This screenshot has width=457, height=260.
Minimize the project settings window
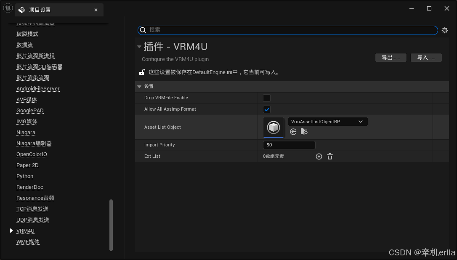pyautogui.click(x=412, y=8)
